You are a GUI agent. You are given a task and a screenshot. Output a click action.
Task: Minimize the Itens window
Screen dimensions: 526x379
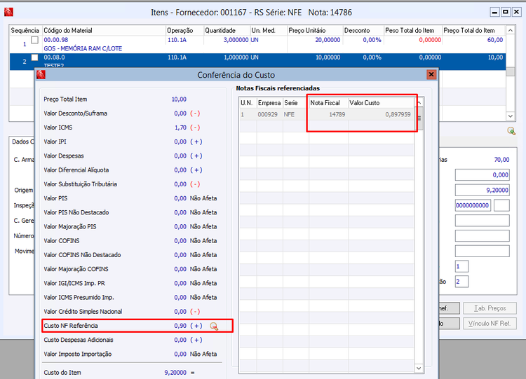point(494,13)
